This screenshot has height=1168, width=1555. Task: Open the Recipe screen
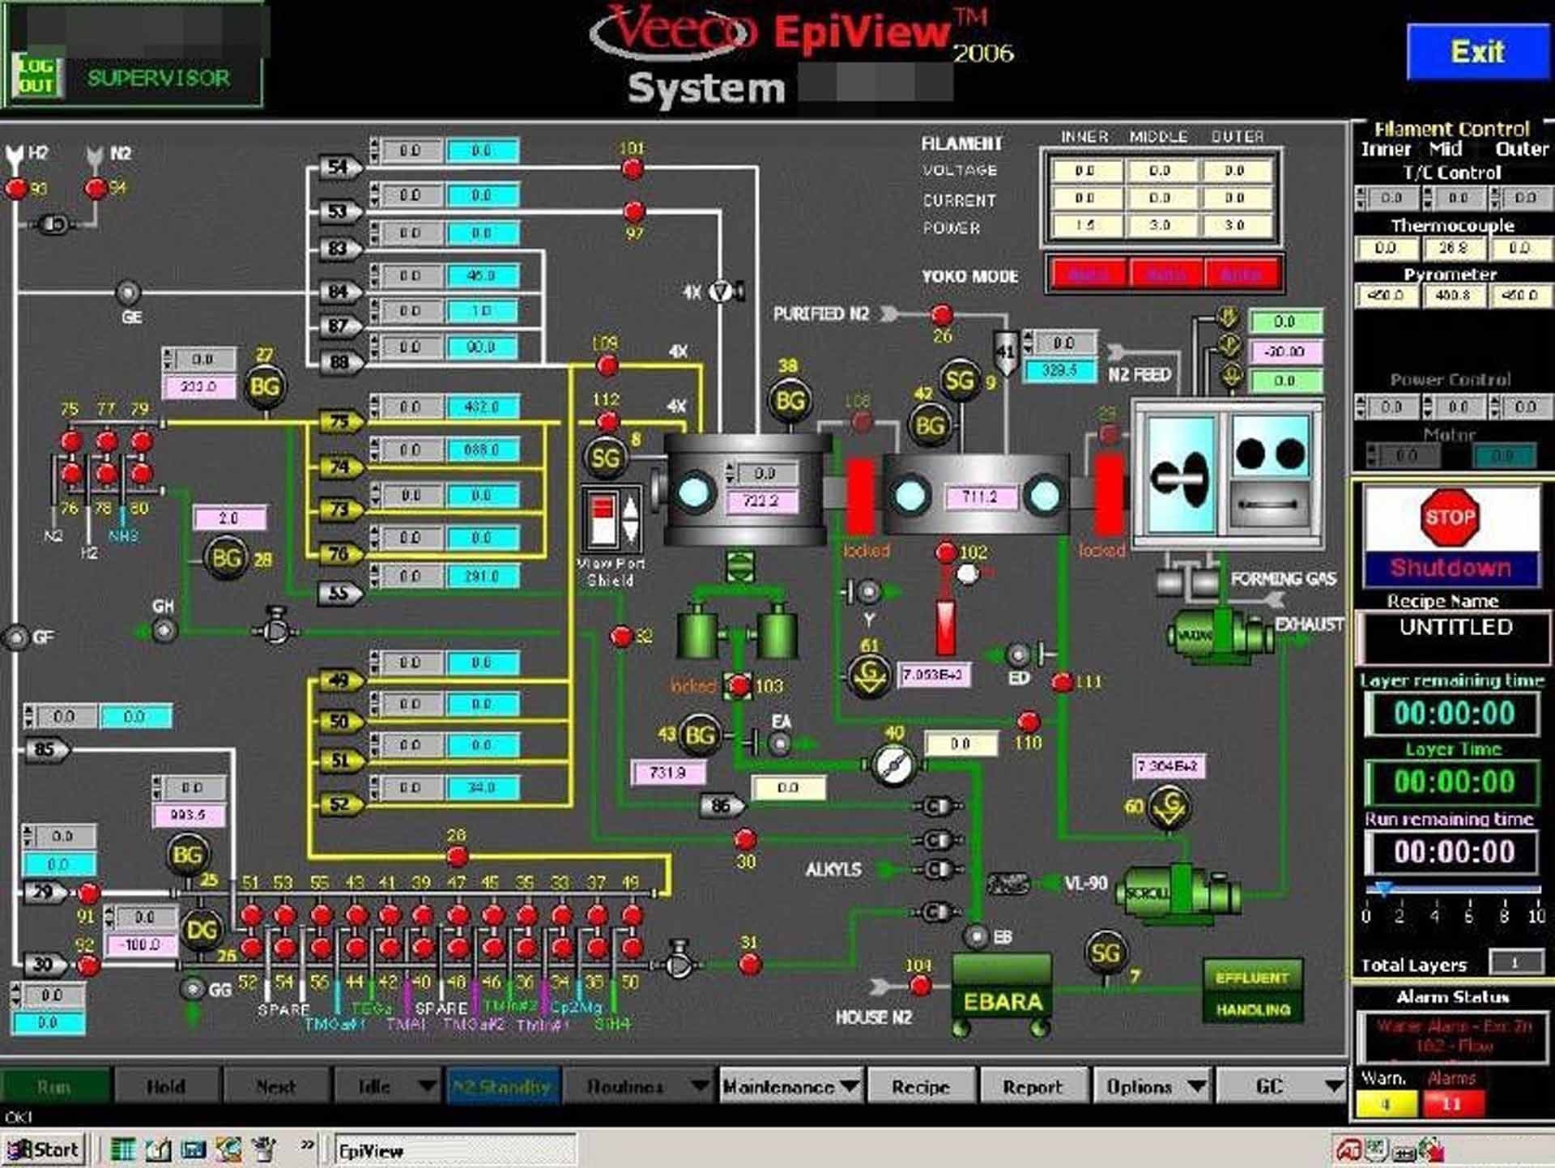pyautogui.click(x=920, y=1085)
